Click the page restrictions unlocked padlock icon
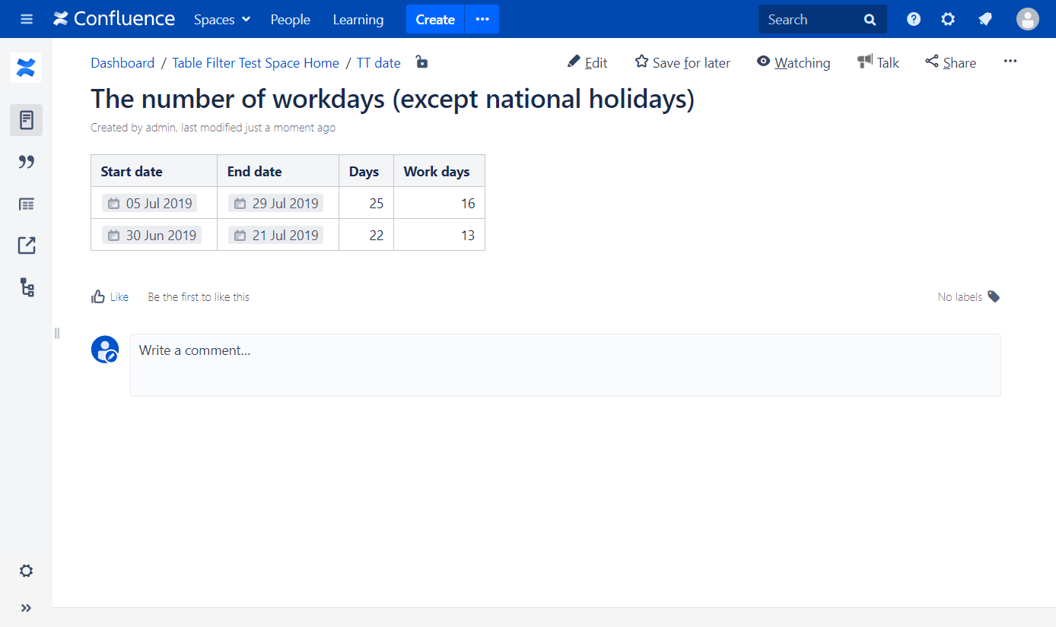The height and width of the screenshot is (627, 1056). point(421,62)
